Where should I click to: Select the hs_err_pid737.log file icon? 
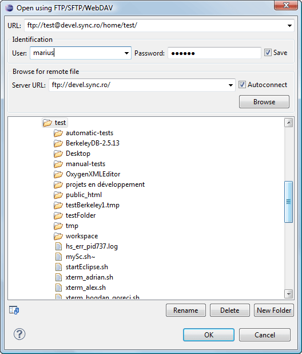(x=58, y=246)
